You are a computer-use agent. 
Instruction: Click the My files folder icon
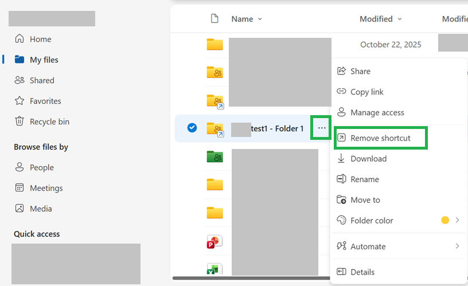pyautogui.click(x=19, y=60)
